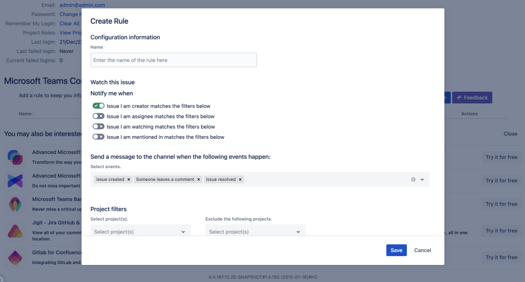Screen dimensions: 525x282
Task: Click the admin@admin.com email link
Action: 82,5
